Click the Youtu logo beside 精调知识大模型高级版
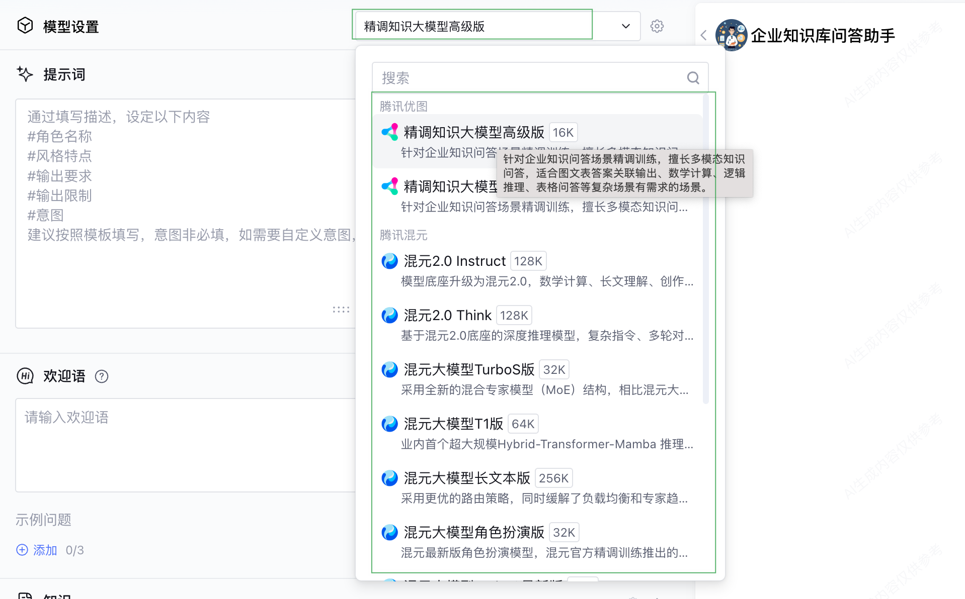This screenshot has height=599, width=965. point(389,132)
